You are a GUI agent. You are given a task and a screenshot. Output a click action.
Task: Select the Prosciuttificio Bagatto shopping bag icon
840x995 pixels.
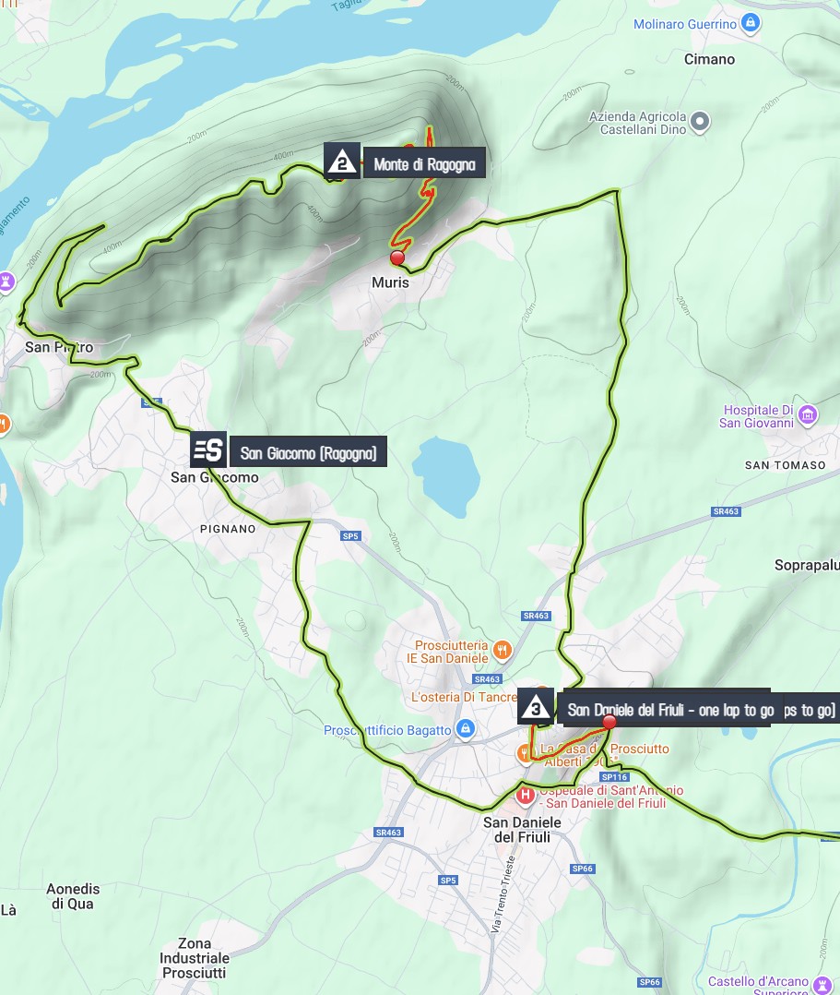point(466,728)
